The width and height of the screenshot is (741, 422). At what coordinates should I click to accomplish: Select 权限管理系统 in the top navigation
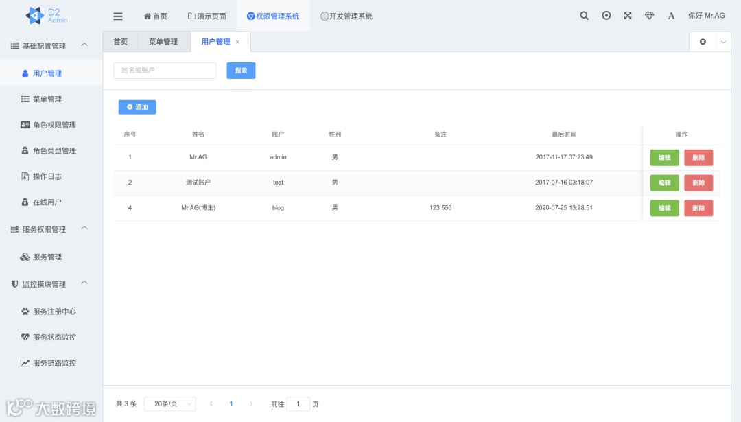pos(273,16)
